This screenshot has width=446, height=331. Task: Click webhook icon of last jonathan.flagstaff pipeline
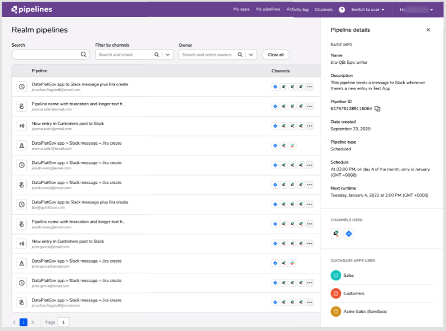(x=22, y=303)
